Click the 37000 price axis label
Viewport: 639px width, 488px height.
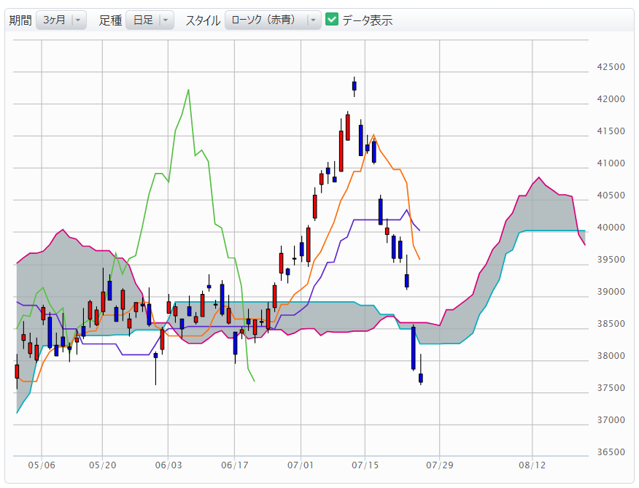611,420
